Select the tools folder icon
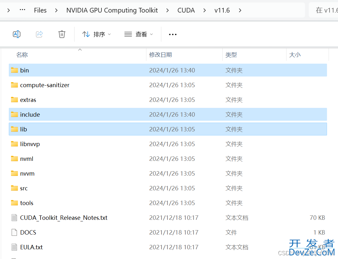The height and width of the screenshot is (259, 338). click(14, 203)
